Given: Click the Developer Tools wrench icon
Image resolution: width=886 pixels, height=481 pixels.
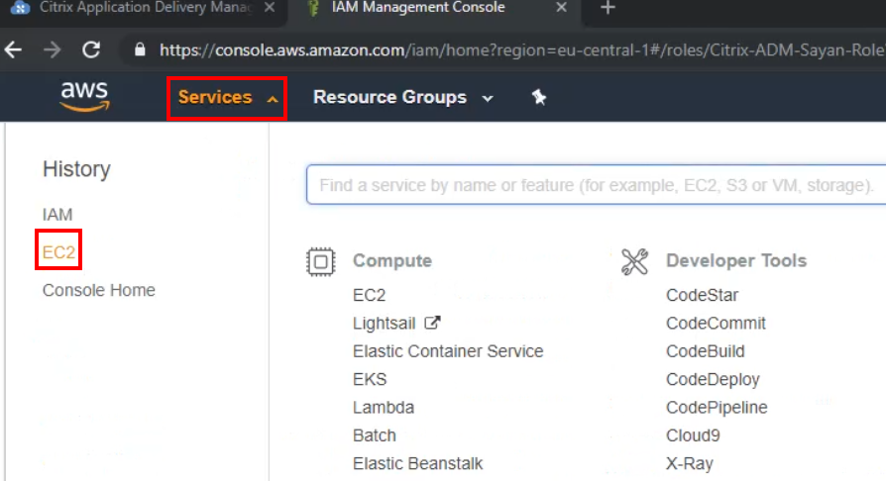Looking at the screenshot, I should pos(634,261).
